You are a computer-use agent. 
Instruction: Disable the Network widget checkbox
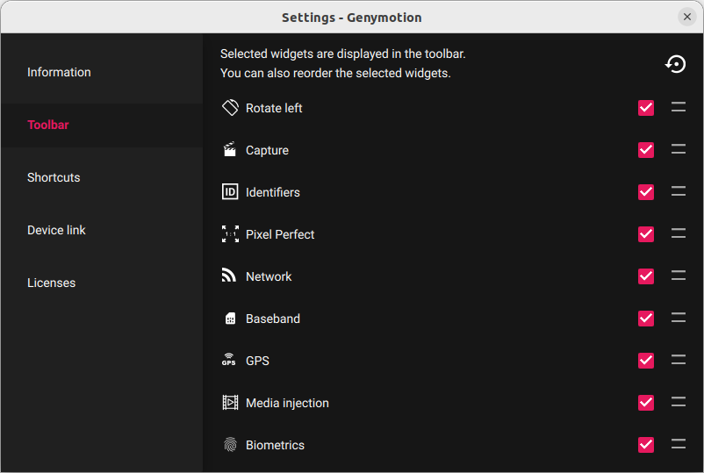[x=646, y=276]
